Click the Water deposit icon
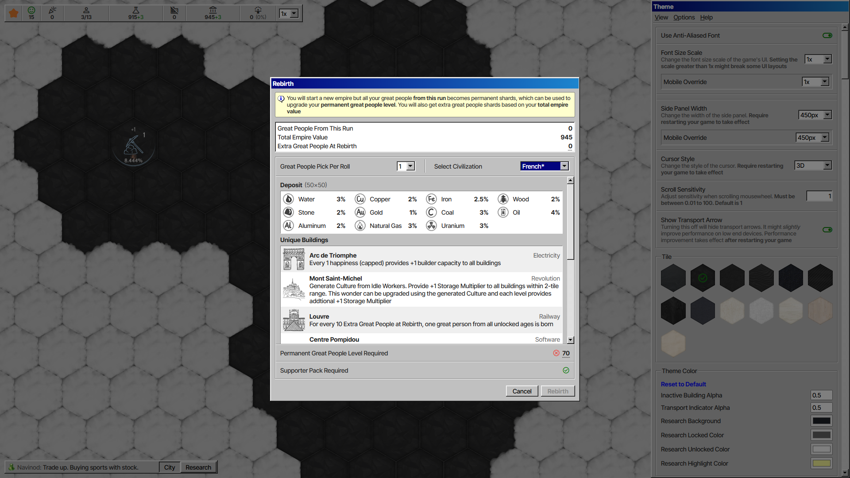The width and height of the screenshot is (850, 478). click(289, 199)
